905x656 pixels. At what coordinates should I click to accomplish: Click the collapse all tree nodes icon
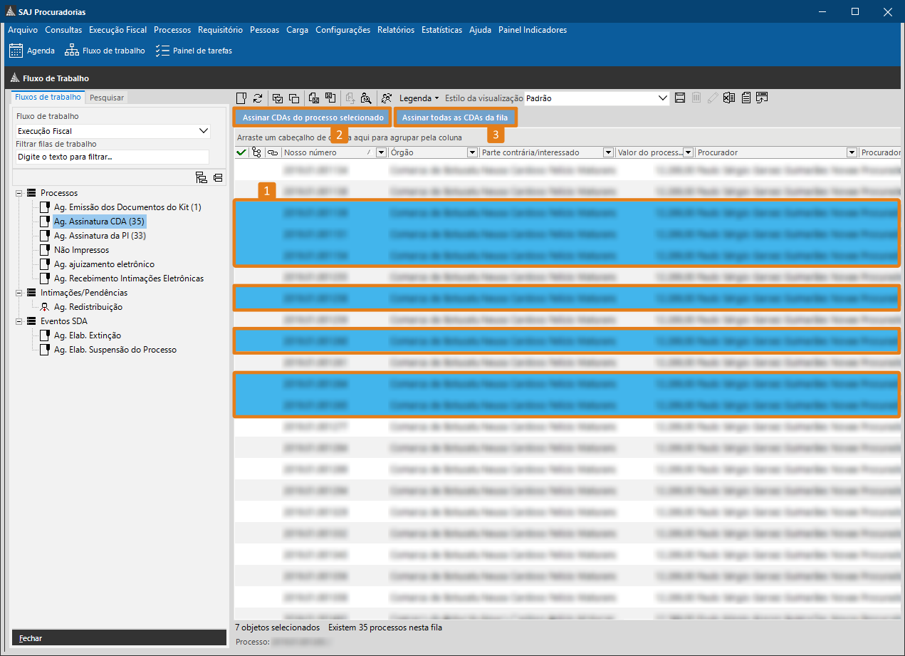point(218,178)
